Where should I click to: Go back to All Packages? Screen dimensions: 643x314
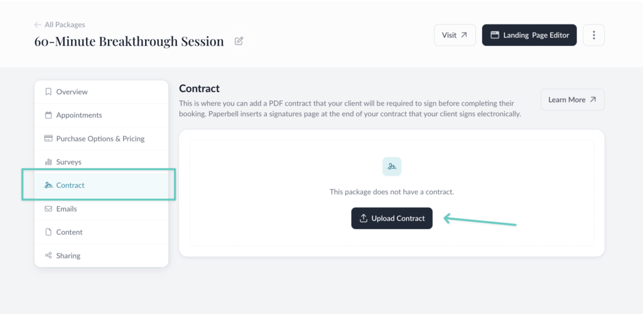[60, 24]
